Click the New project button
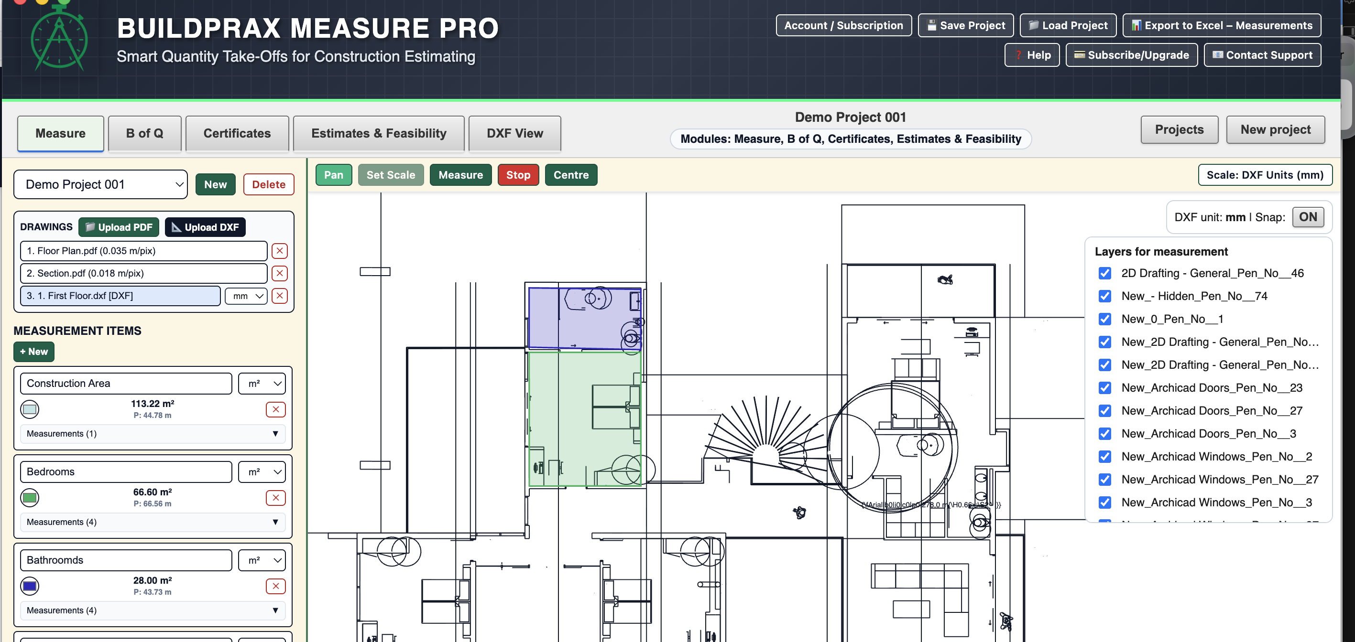 1276,130
